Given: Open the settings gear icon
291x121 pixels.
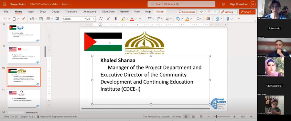Looking at the screenshot, I should pyautogui.click(x=223, y=4).
